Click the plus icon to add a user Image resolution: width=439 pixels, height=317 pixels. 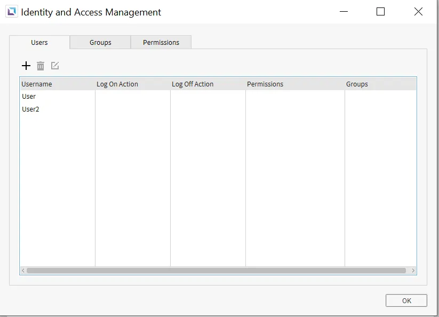pyautogui.click(x=26, y=66)
